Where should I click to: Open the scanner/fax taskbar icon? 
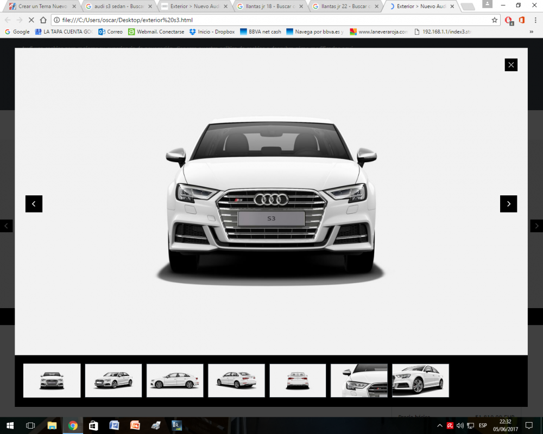pos(156,425)
